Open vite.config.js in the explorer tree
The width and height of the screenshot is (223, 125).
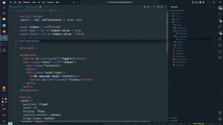(180, 65)
